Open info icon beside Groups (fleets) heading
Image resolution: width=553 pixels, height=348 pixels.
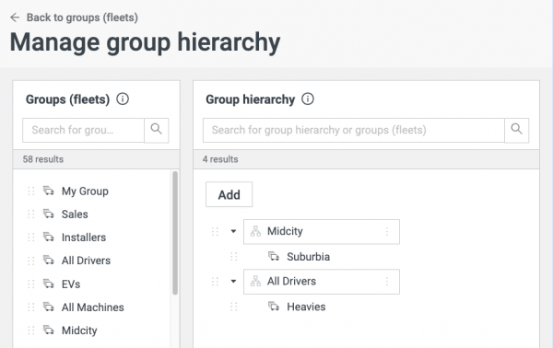pyautogui.click(x=123, y=99)
